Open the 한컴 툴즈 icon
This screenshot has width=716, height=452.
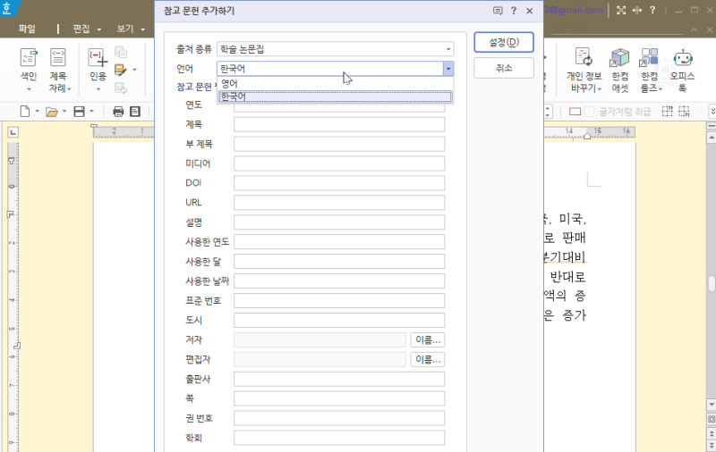[x=650, y=58]
